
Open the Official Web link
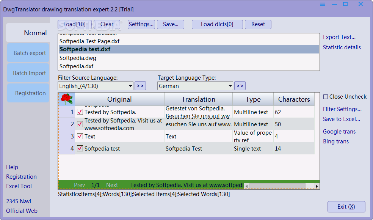click(22, 211)
